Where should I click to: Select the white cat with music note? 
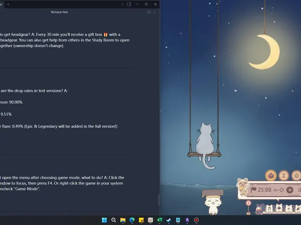coord(269,209)
